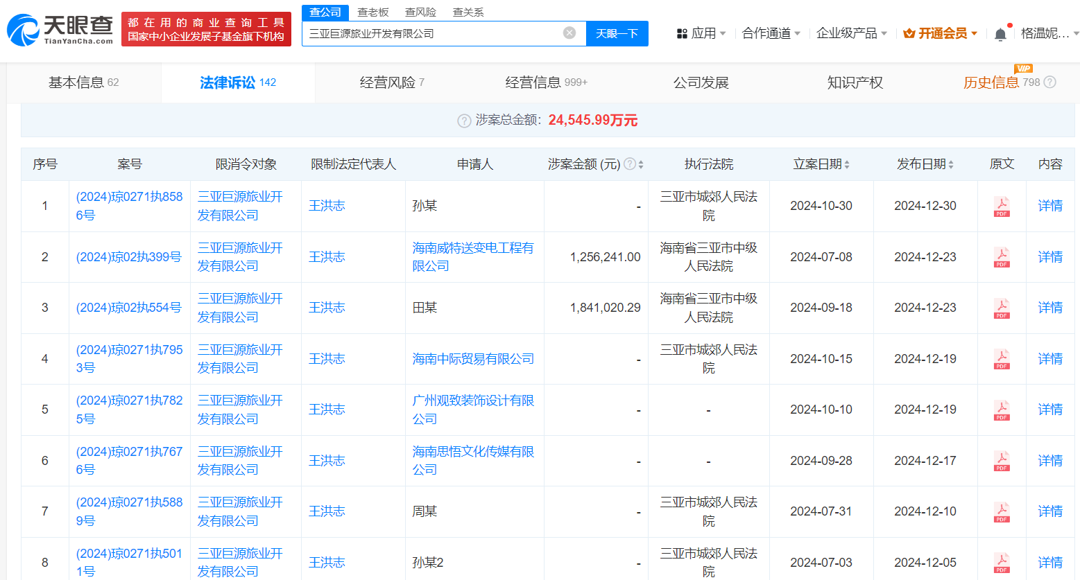The height and width of the screenshot is (580, 1080).
Task: Open case link (2024)琼0271执7953号
Action: tap(129, 359)
